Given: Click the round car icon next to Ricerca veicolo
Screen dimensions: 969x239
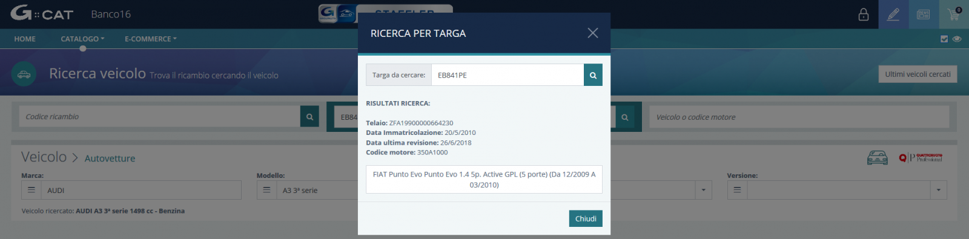Looking at the screenshot, I should [x=24, y=74].
